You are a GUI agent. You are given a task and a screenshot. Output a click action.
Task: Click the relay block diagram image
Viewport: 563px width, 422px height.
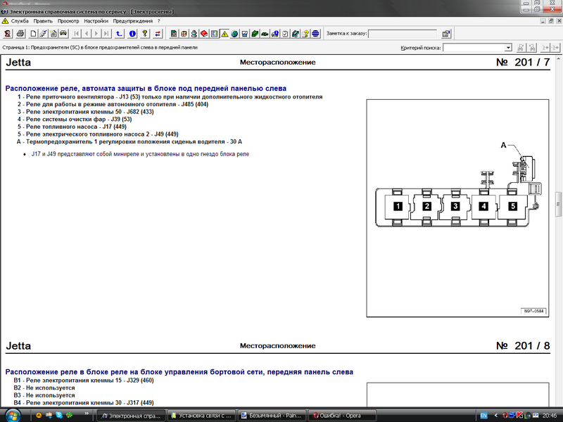click(x=457, y=208)
